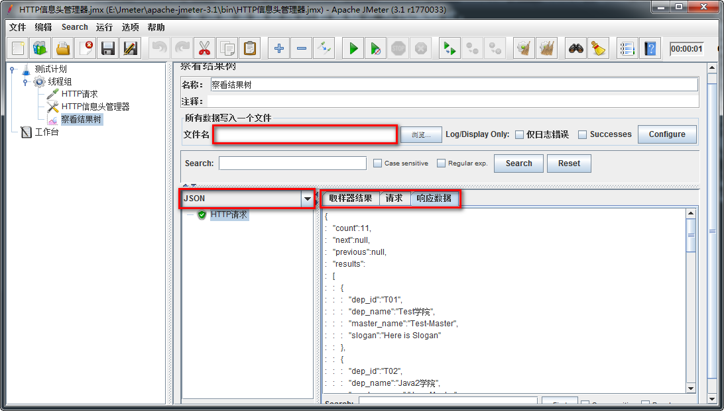
Task: Switch to 请求 tab
Action: point(394,198)
